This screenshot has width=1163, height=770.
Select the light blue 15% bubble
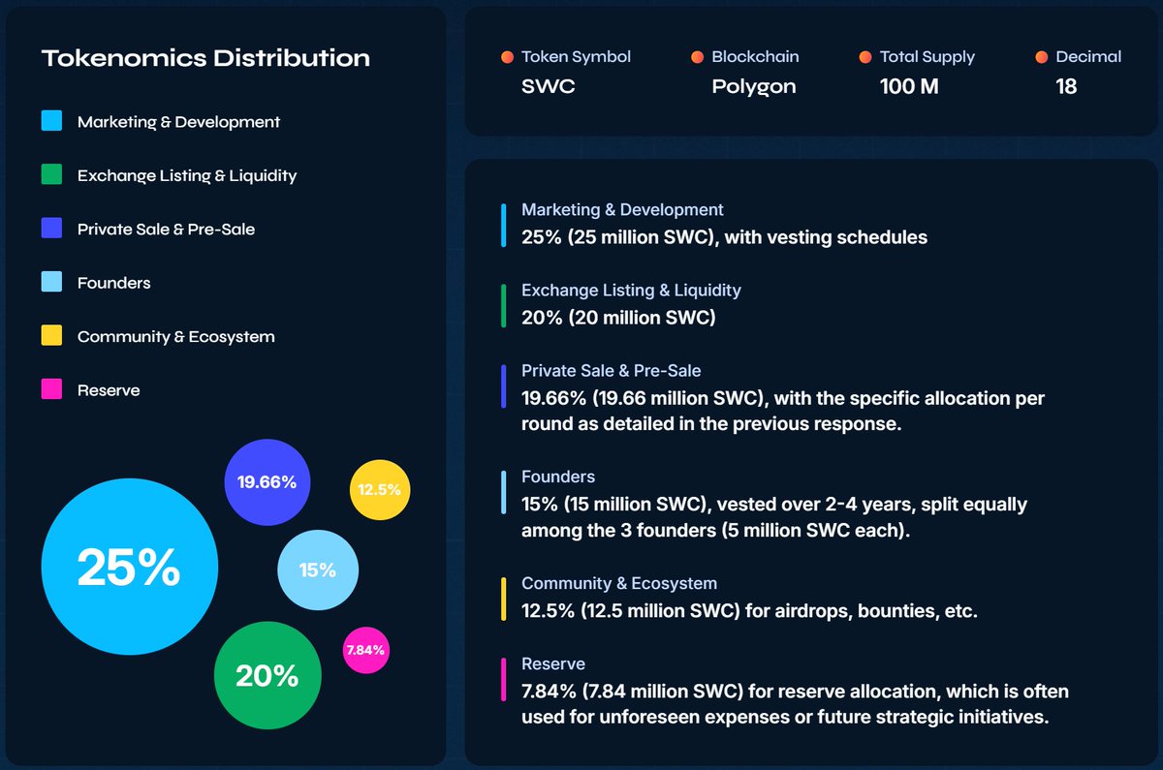[x=318, y=570]
